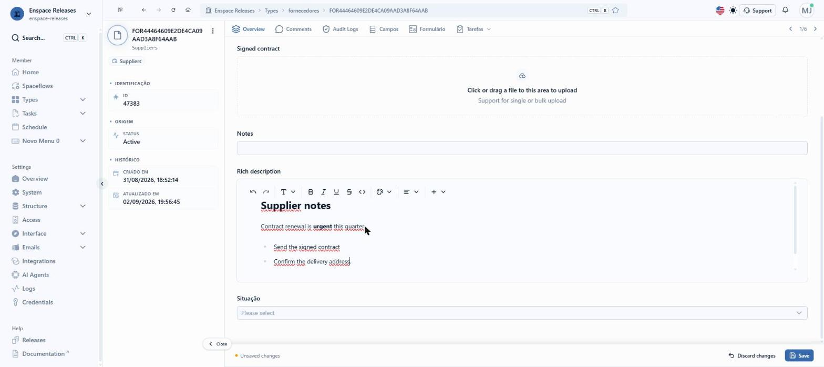Image resolution: width=824 pixels, height=367 pixels.
Task: Switch to the Formulário tab
Action: pyautogui.click(x=427, y=29)
